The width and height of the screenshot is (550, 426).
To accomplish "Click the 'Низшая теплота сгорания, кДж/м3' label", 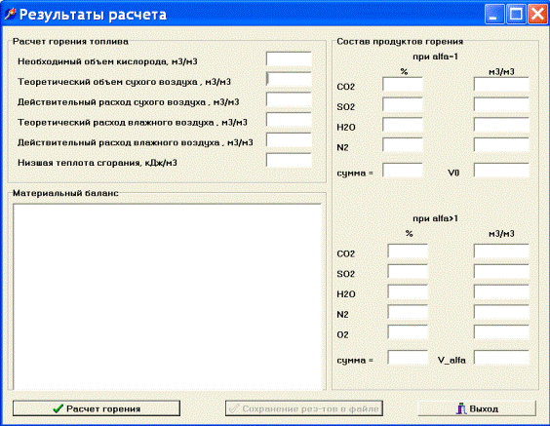I will [98, 163].
